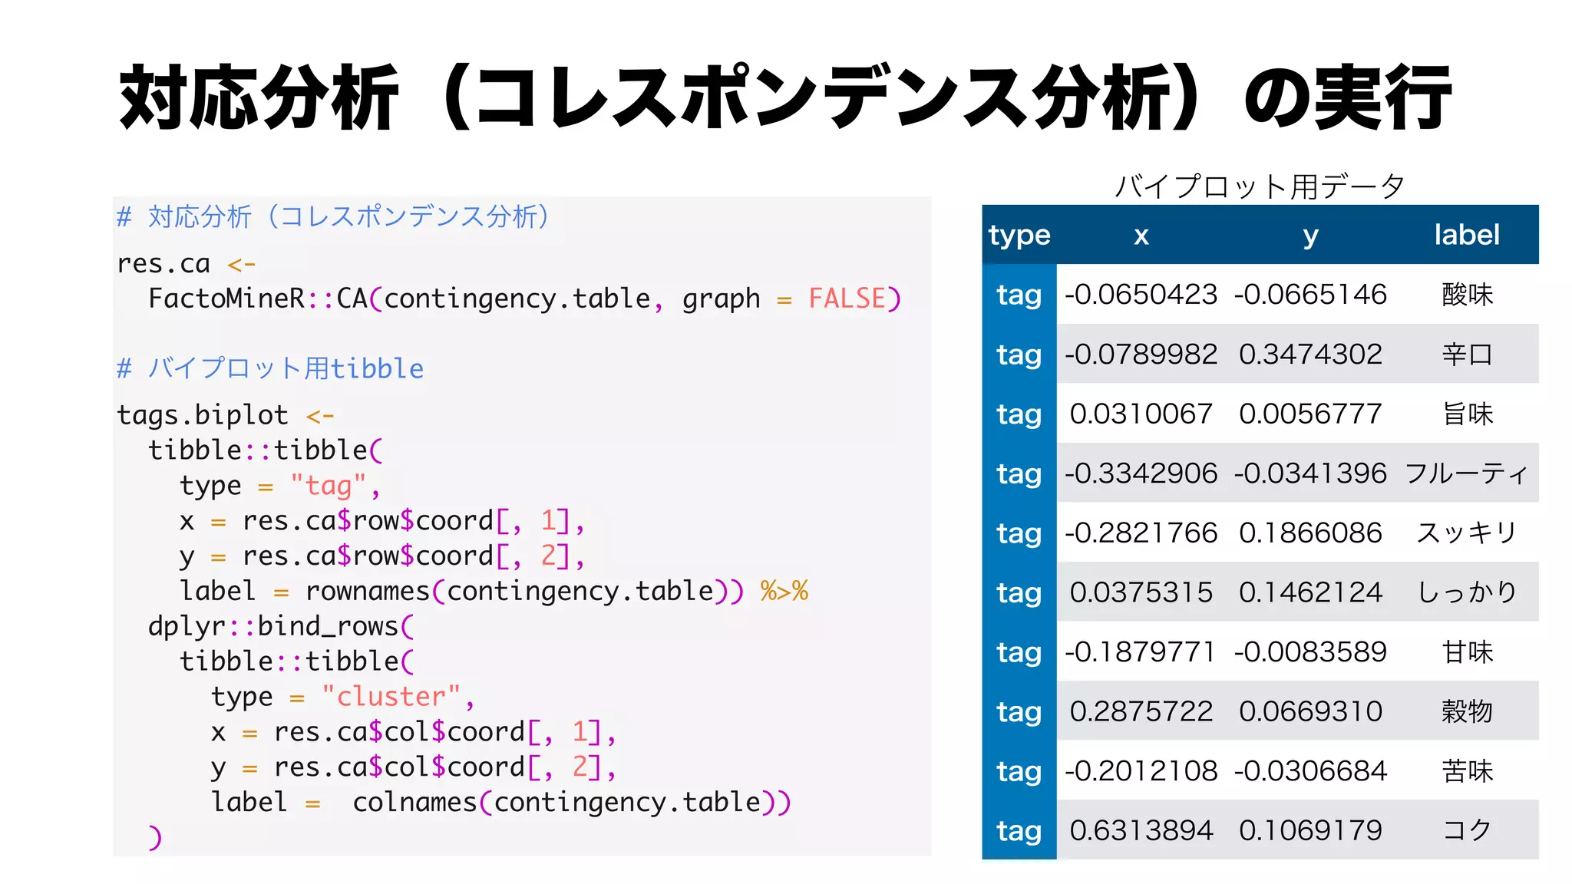
Task: Click the y value 0.3474302
Action: [1310, 355]
